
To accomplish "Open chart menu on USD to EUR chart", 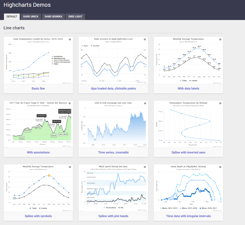I will [145, 104].
